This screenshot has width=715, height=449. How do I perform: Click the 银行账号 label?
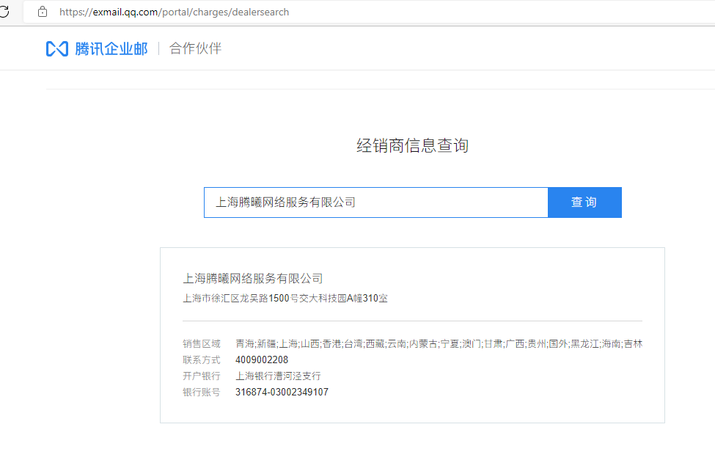click(202, 392)
